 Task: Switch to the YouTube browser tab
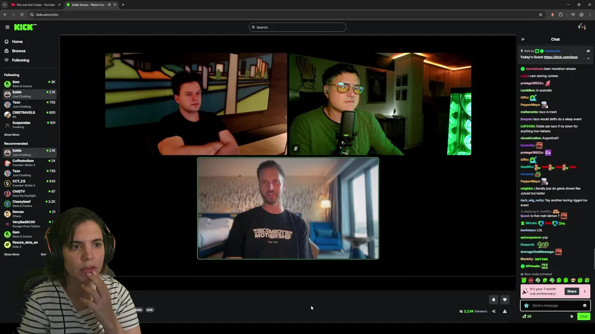(x=35, y=5)
